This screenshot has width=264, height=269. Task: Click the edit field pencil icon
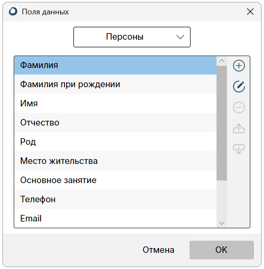click(239, 86)
